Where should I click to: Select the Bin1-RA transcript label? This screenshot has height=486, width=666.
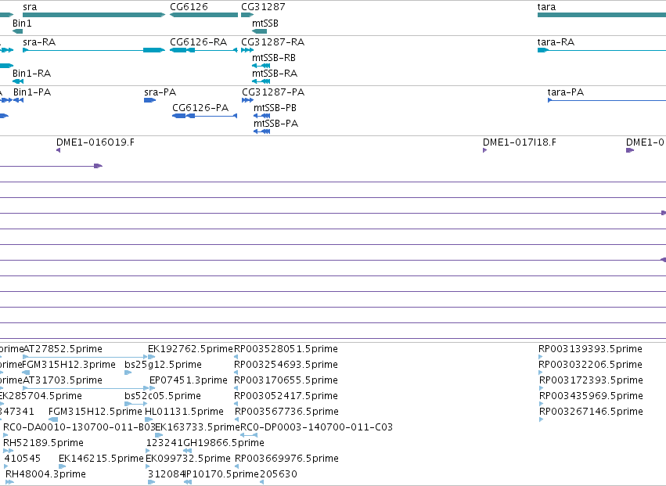point(31,74)
